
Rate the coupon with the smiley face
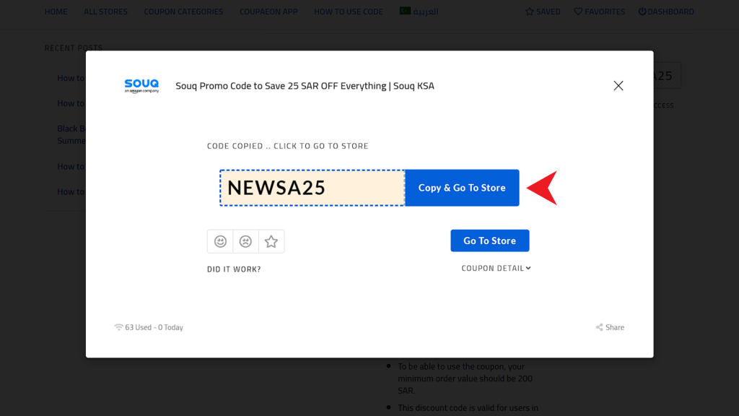click(x=220, y=241)
